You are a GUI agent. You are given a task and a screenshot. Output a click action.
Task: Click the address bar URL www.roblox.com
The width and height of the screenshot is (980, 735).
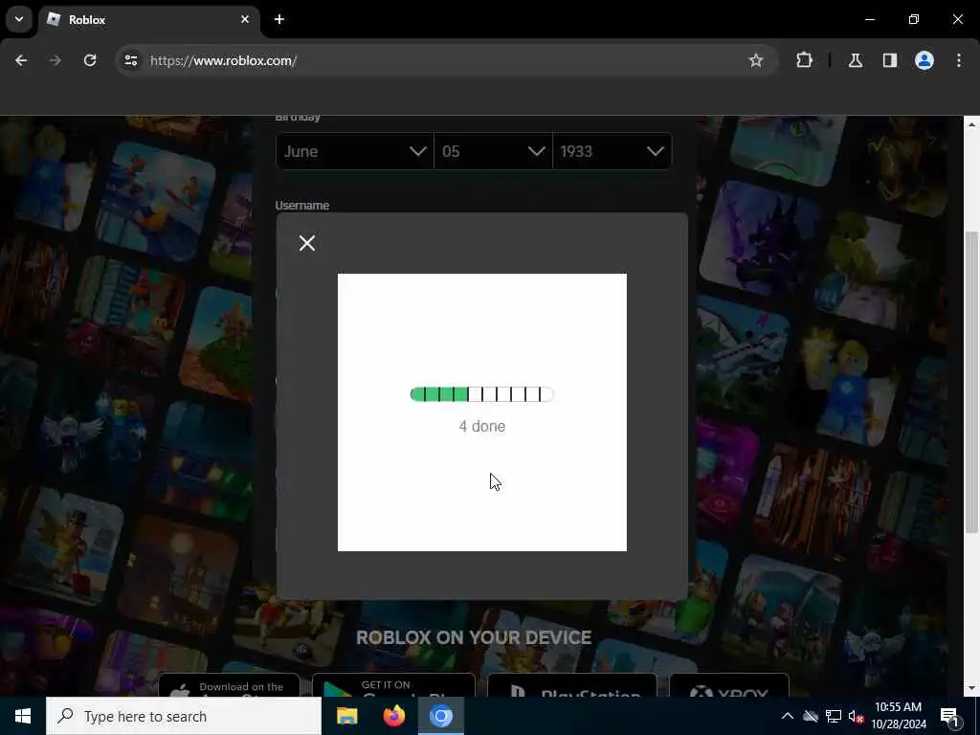(223, 60)
